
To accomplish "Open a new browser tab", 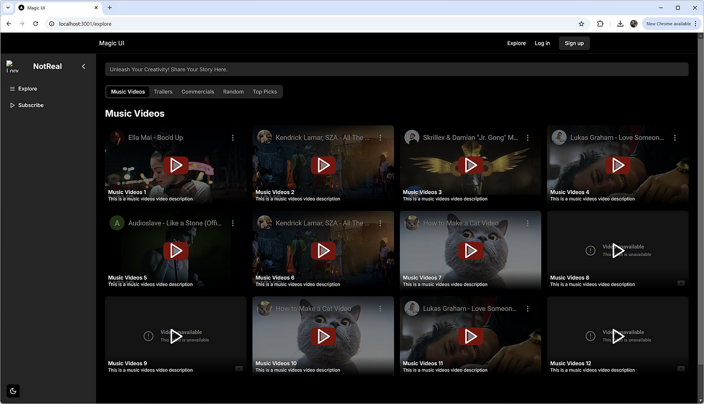I will (x=110, y=8).
